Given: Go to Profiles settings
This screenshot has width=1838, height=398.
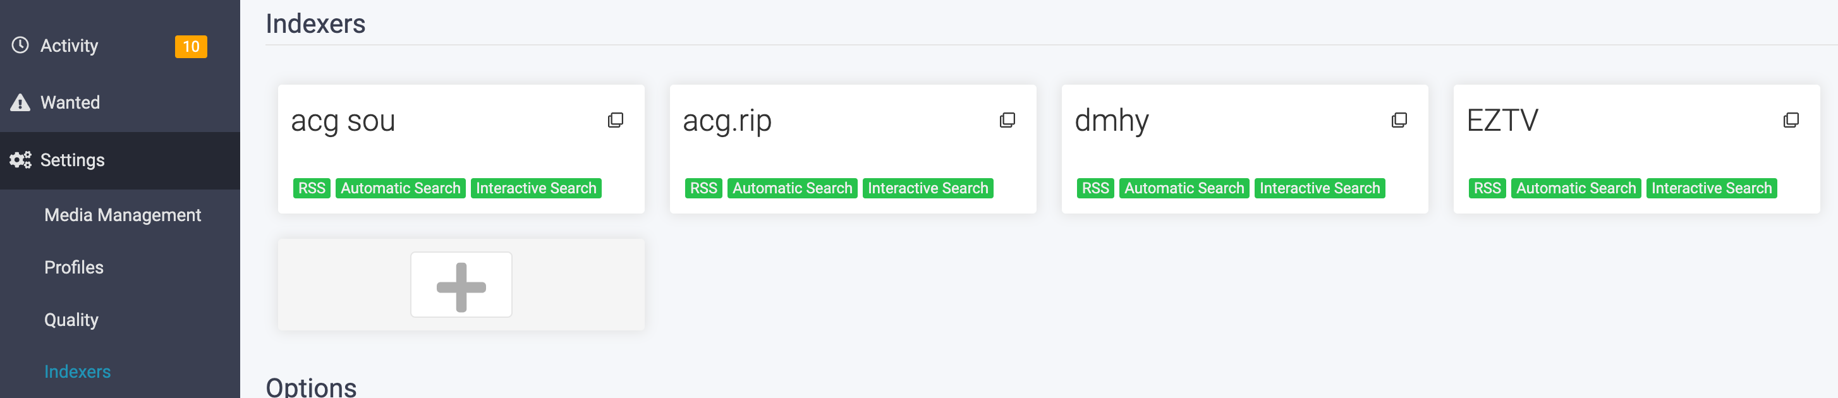Looking at the screenshot, I should click(73, 267).
